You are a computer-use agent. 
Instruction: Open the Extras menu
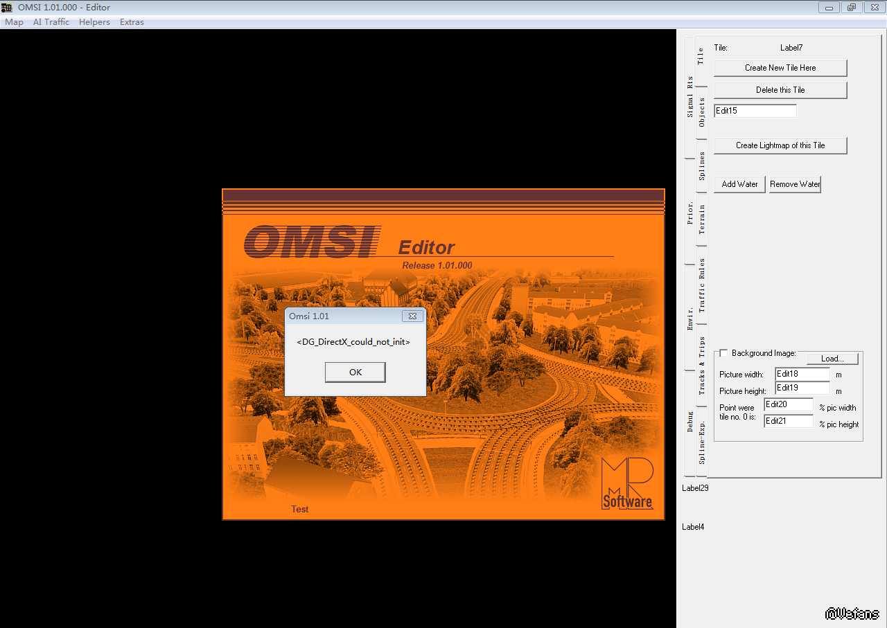click(132, 22)
